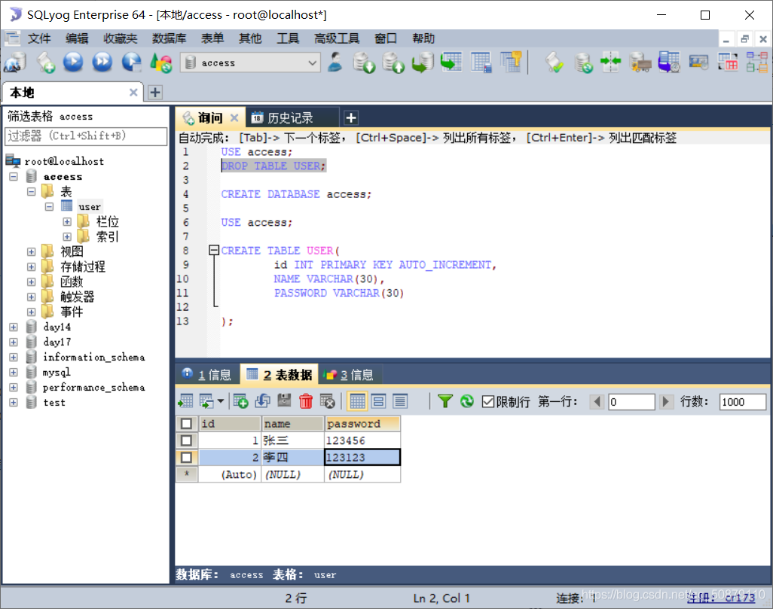
Task: Click the export database with up arrow icon
Action: 393,62
